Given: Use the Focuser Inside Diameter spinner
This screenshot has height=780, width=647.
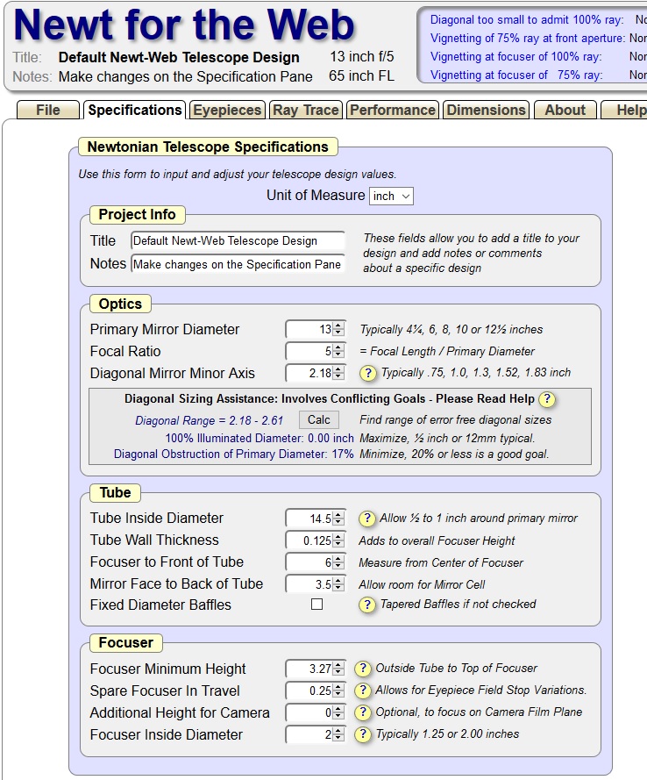Looking at the screenshot, I should coord(338,734).
